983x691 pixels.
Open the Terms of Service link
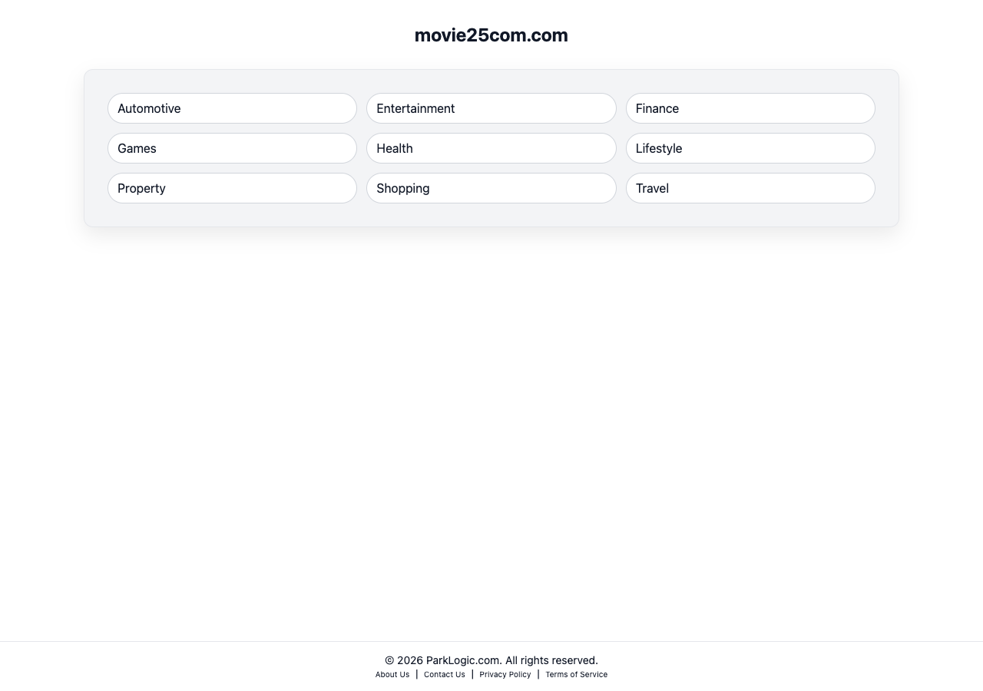coord(576,675)
